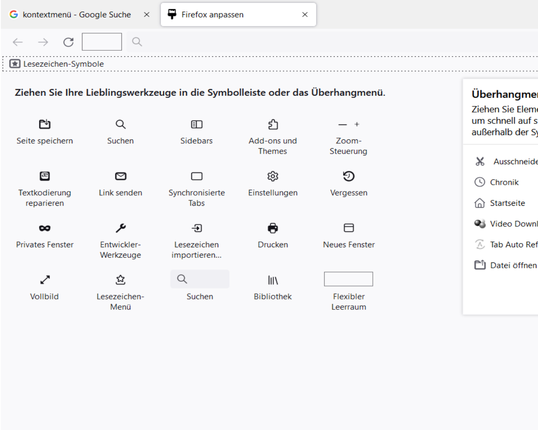Click the Einstellungen gear icon
The image size is (538, 430).
273,176
